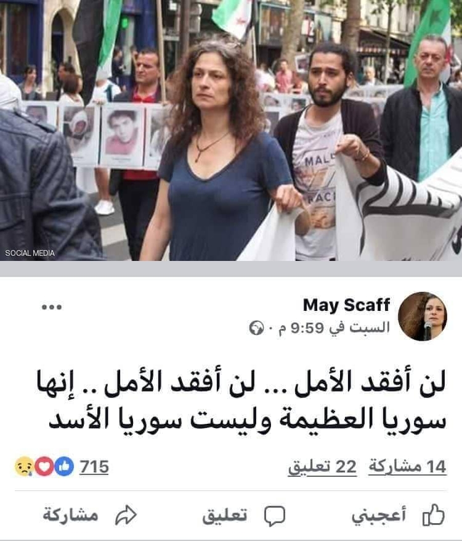Click the blue like reaction icon
The height and width of the screenshot is (541, 462).
64,466
